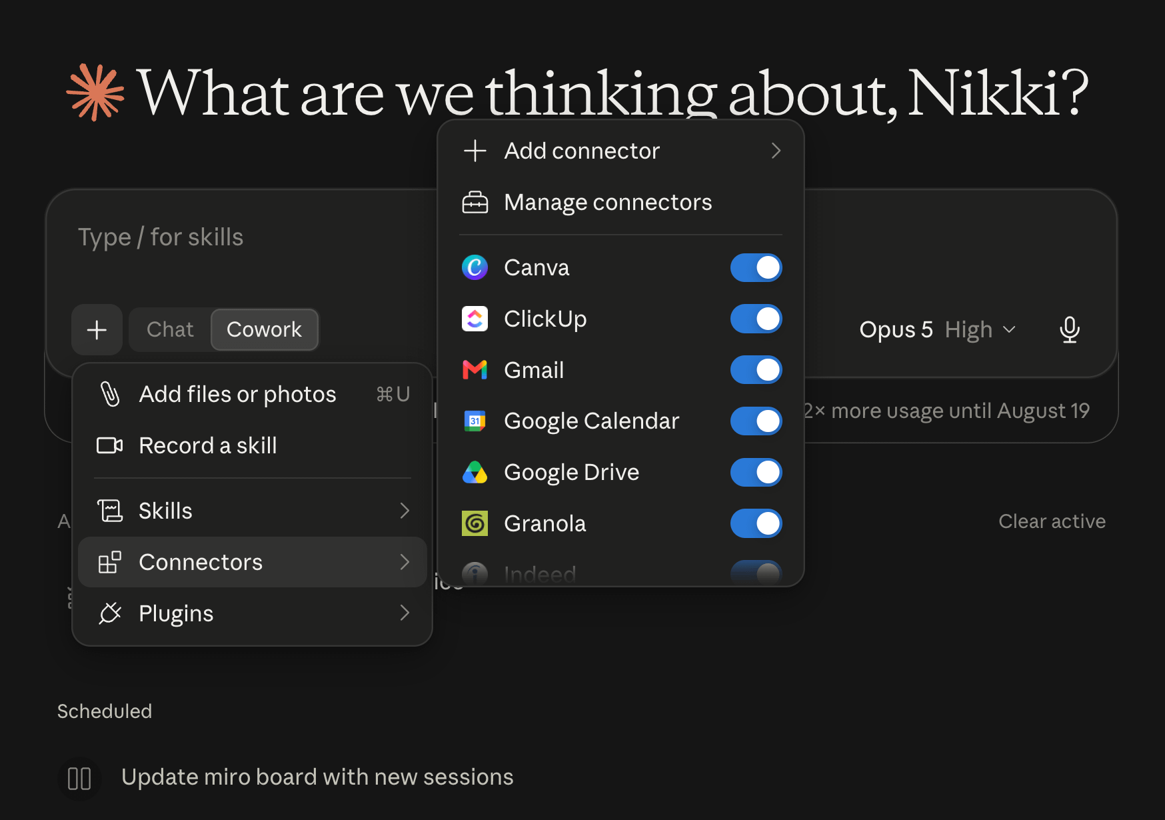Click the microphone voice input icon
Screen dimensions: 1165x820
(1070, 329)
